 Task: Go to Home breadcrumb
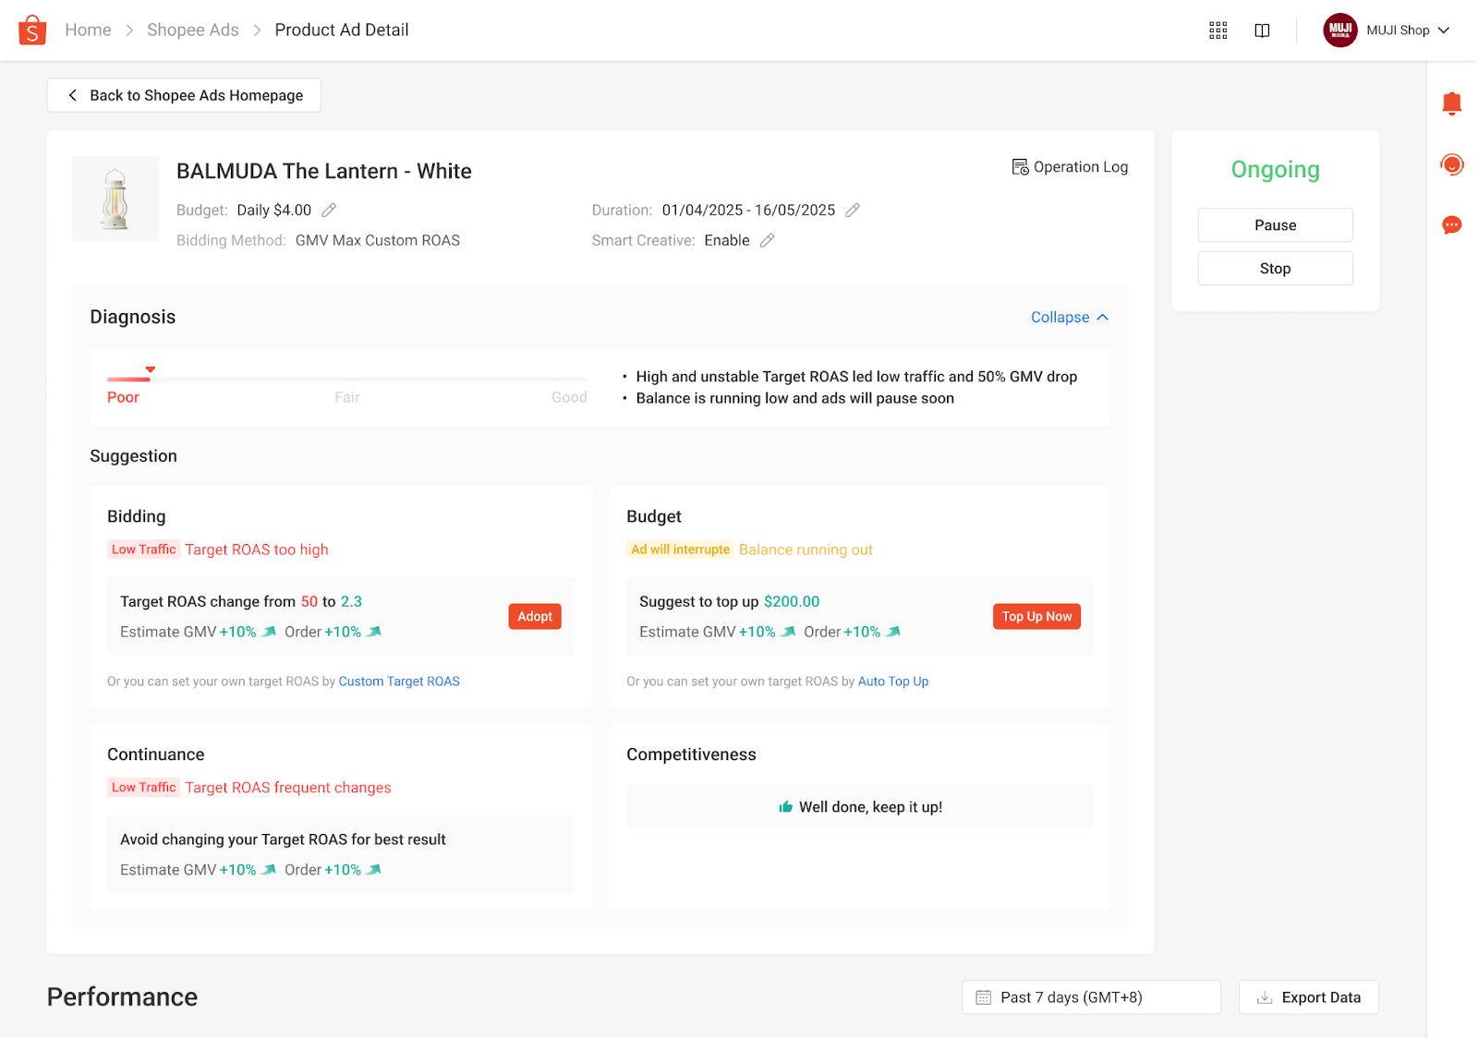tap(88, 30)
